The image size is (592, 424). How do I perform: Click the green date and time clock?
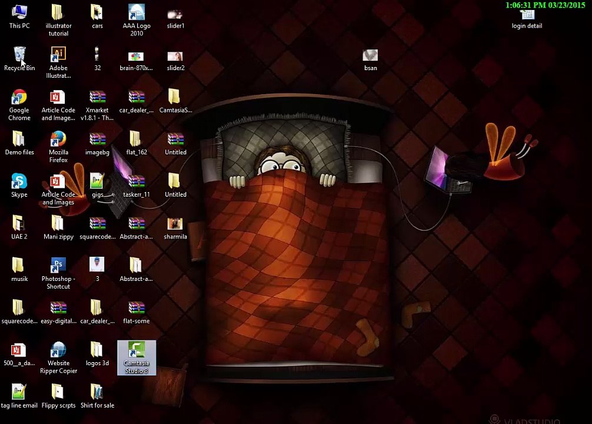(545, 5)
